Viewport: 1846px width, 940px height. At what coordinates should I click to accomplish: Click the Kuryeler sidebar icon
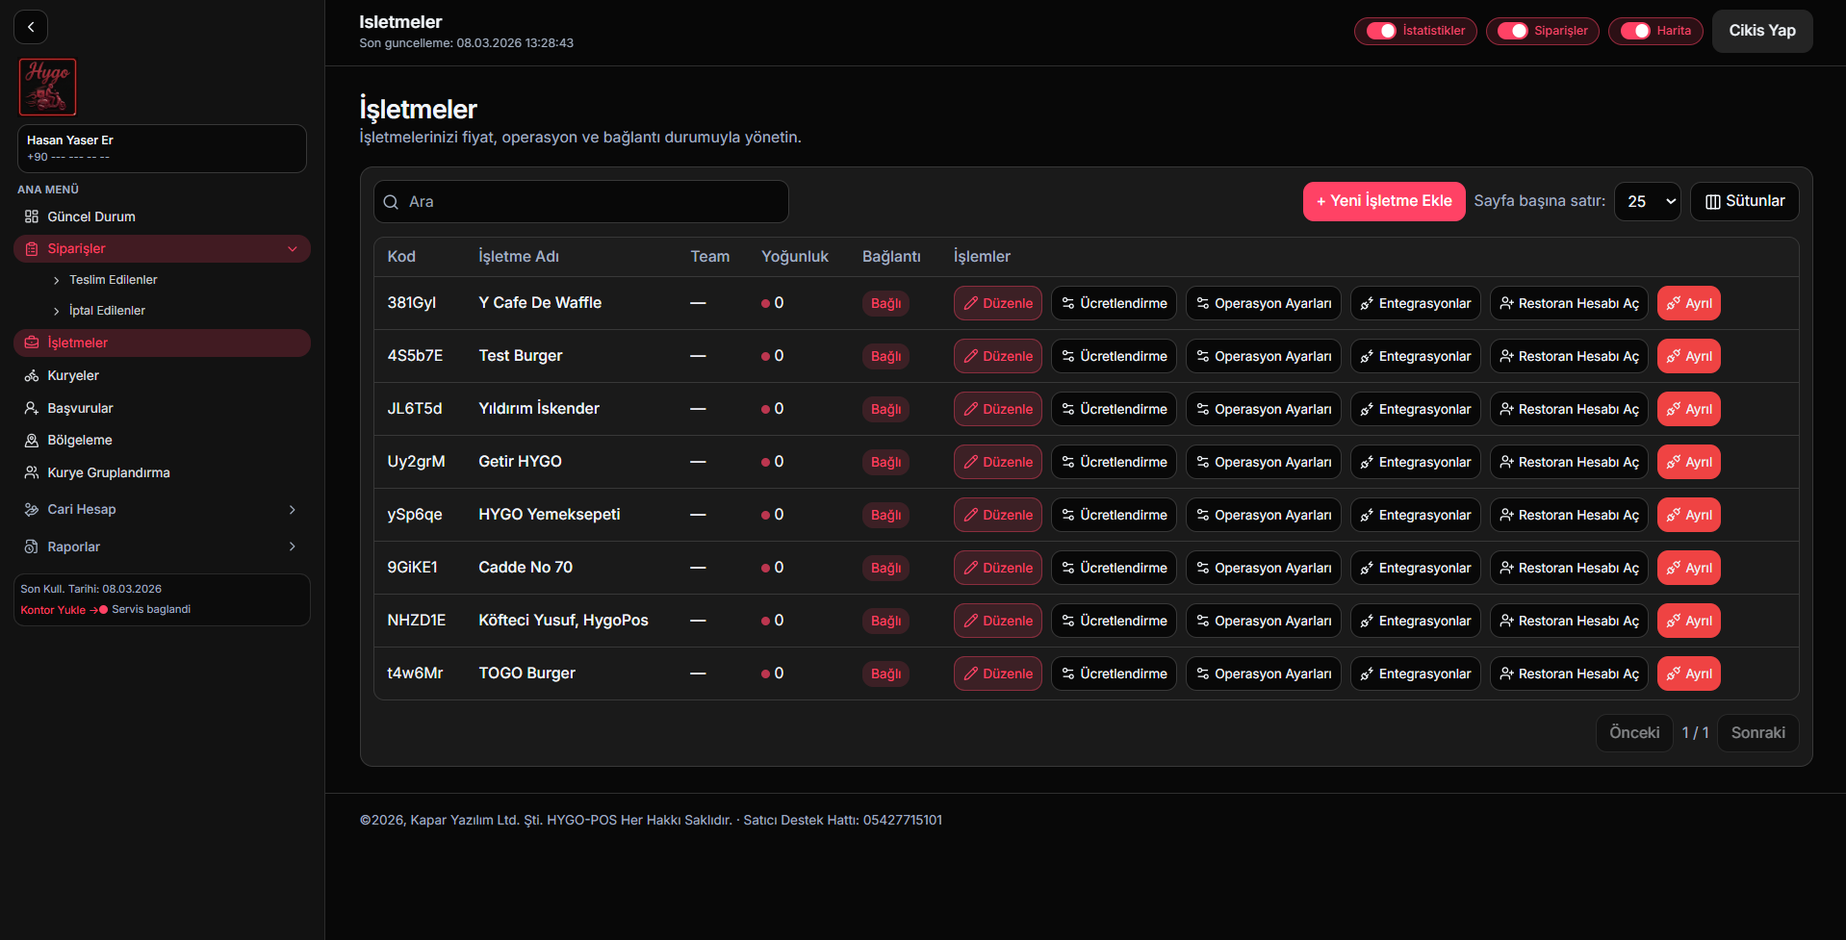[x=32, y=376]
